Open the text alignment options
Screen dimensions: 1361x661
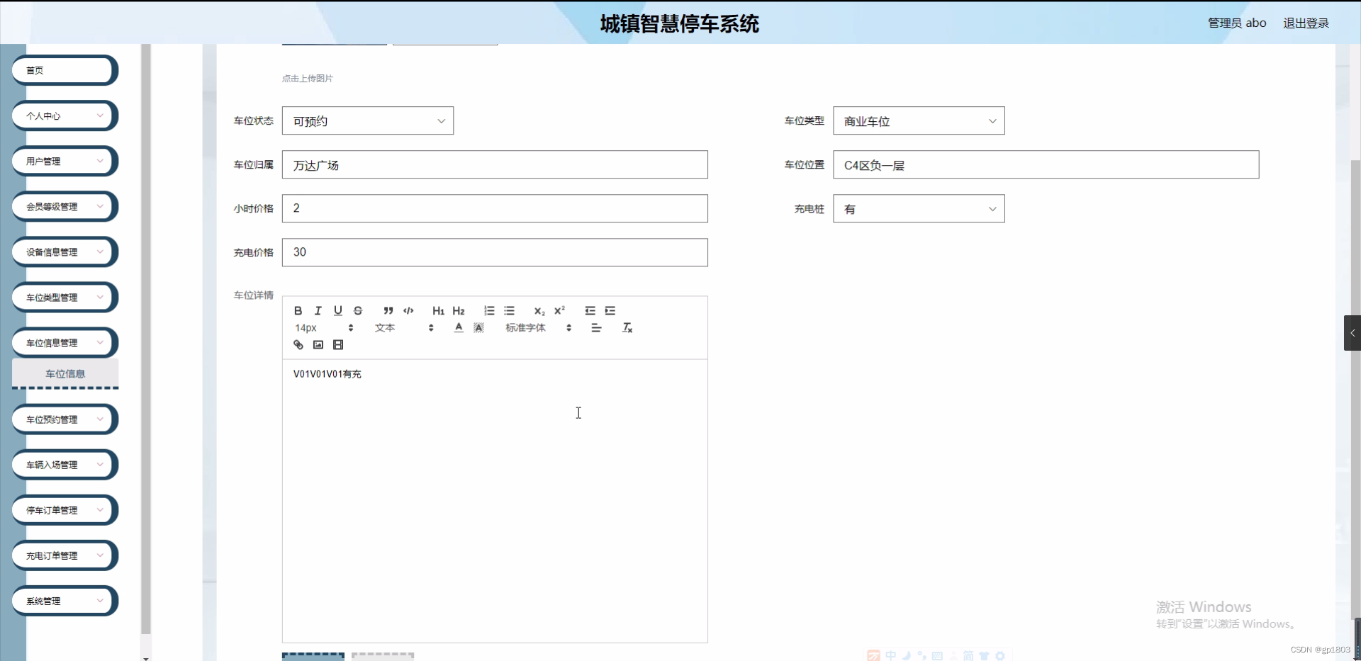[596, 327]
